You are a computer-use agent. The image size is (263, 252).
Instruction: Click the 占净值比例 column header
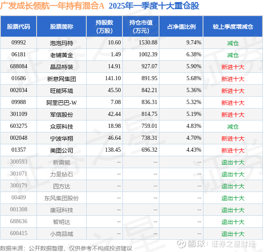pos(181,27)
